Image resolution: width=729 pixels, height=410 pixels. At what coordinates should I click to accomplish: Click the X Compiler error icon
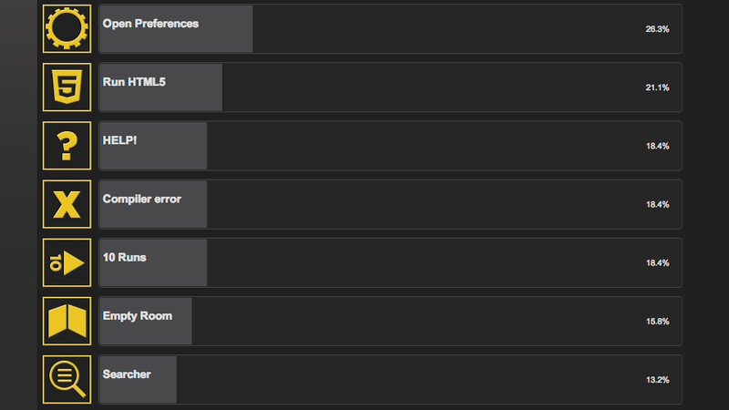coord(67,204)
